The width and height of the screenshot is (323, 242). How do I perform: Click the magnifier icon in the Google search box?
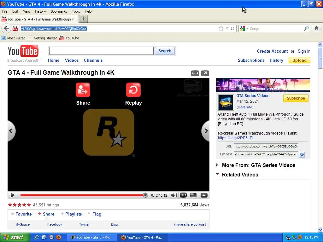click(306, 28)
